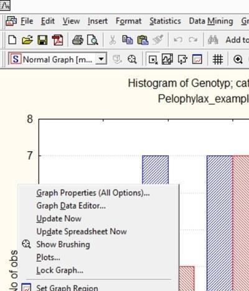
Task: Open the Insert menu
Action: point(98,21)
